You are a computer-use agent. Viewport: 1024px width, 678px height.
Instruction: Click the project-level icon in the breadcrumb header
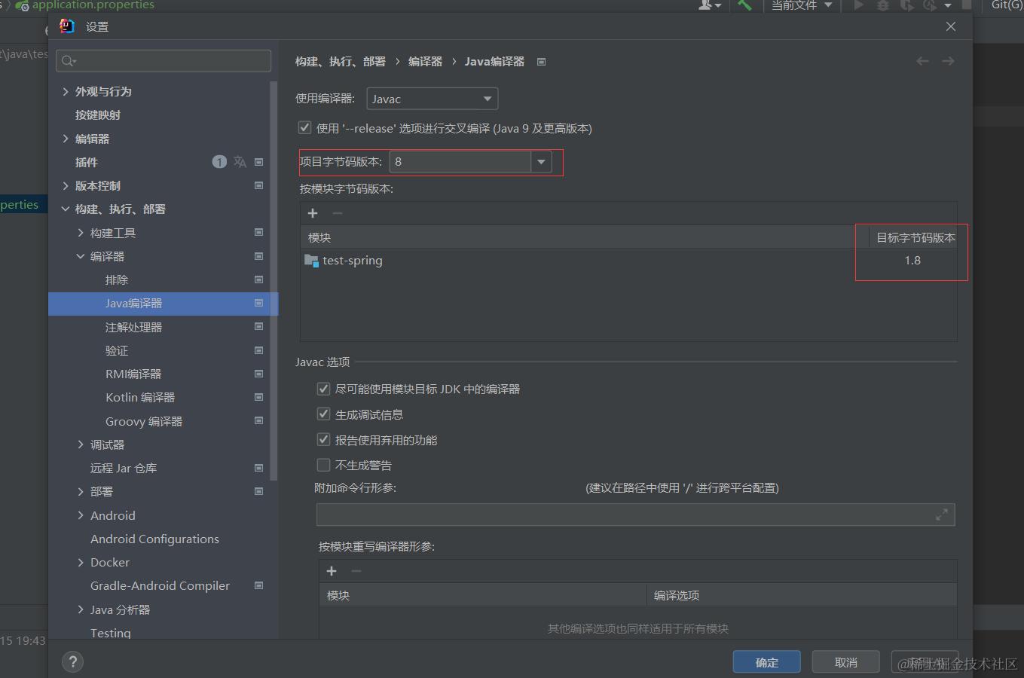[x=541, y=62]
